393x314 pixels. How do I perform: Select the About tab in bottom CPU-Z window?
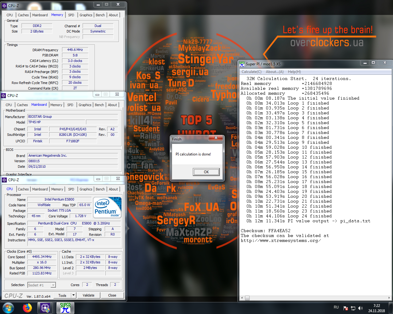tap(113, 189)
